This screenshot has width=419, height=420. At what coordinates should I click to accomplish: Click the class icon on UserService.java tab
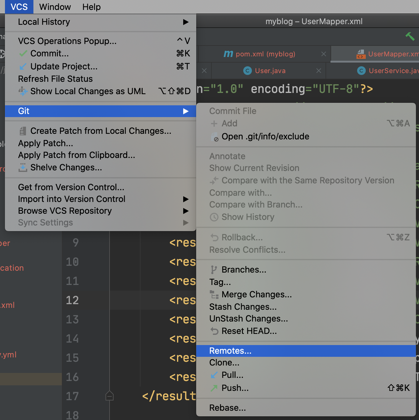tap(361, 71)
